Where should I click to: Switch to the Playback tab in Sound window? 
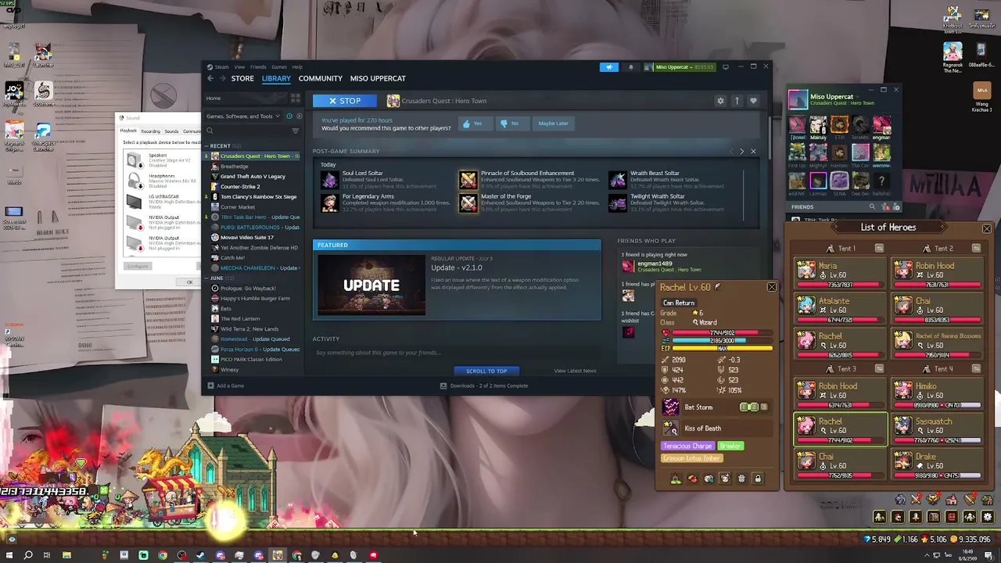point(128,131)
